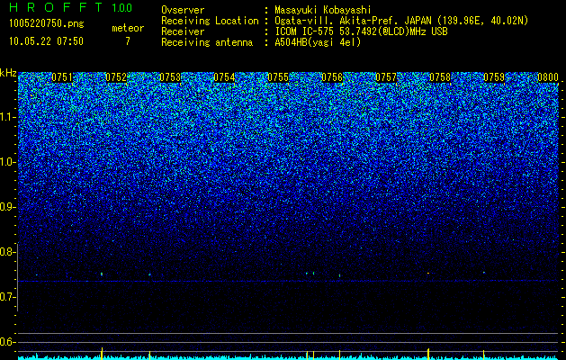The width and height of the screenshot is (566, 360).
Task: Click the 0.8 kHz axis label
Action: [x=8, y=252]
